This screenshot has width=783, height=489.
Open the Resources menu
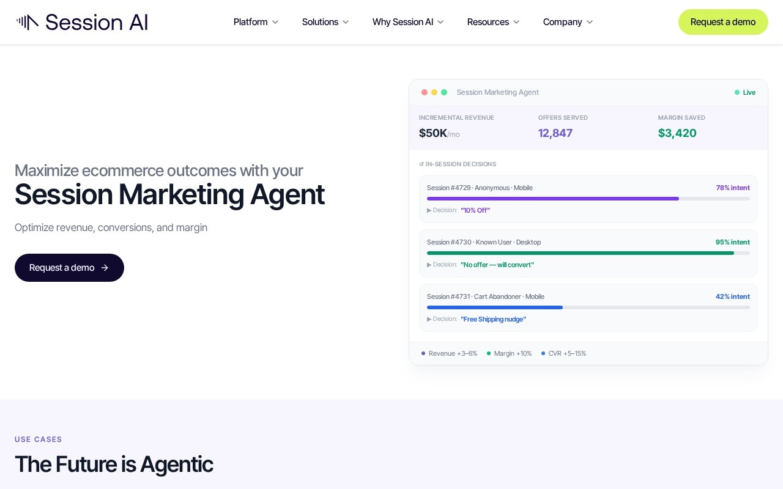(x=493, y=22)
